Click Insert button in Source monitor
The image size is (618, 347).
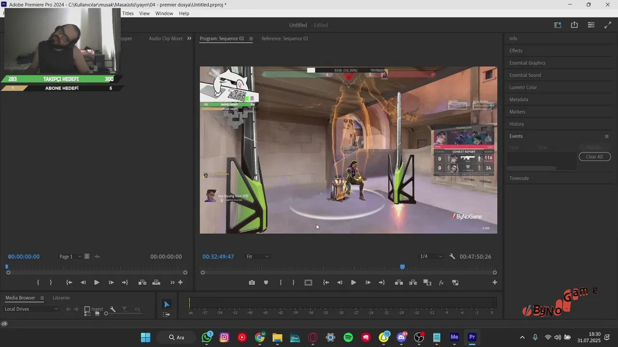point(142,283)
